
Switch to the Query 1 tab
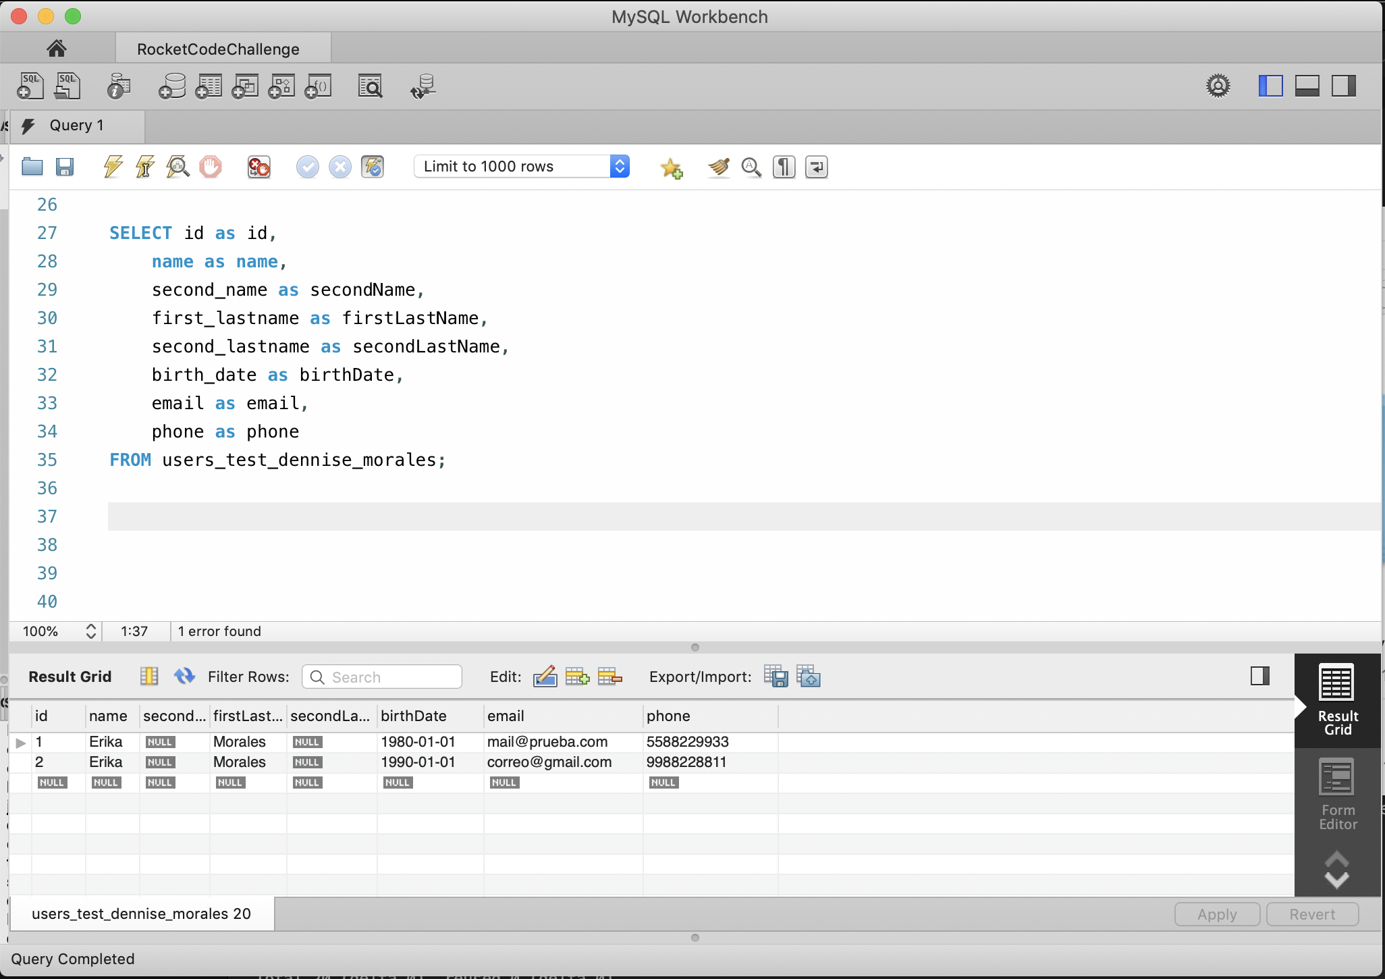(76, 125)
